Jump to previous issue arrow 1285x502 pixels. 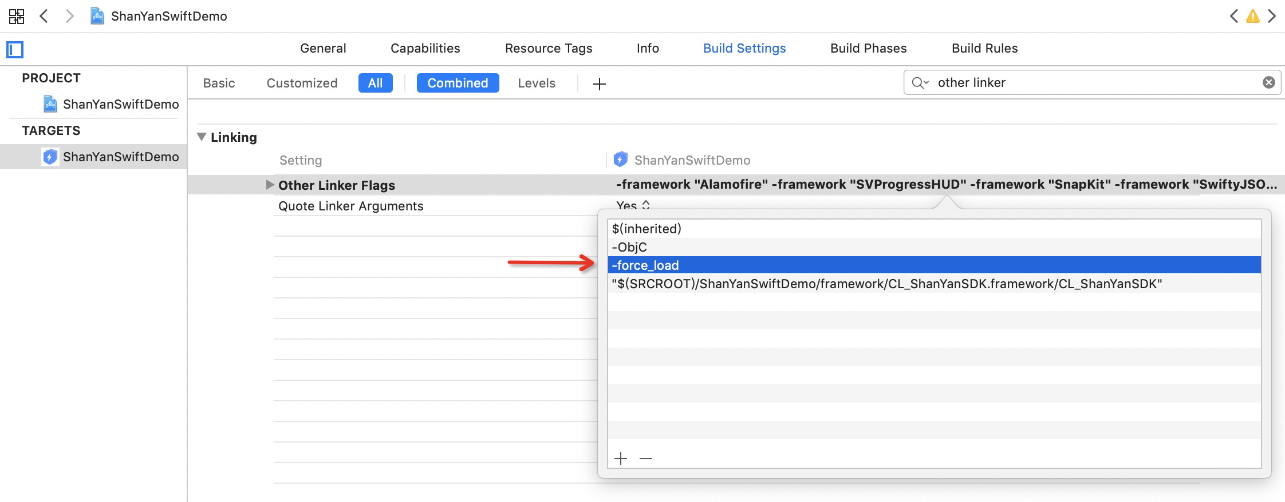pos(1234,16)
